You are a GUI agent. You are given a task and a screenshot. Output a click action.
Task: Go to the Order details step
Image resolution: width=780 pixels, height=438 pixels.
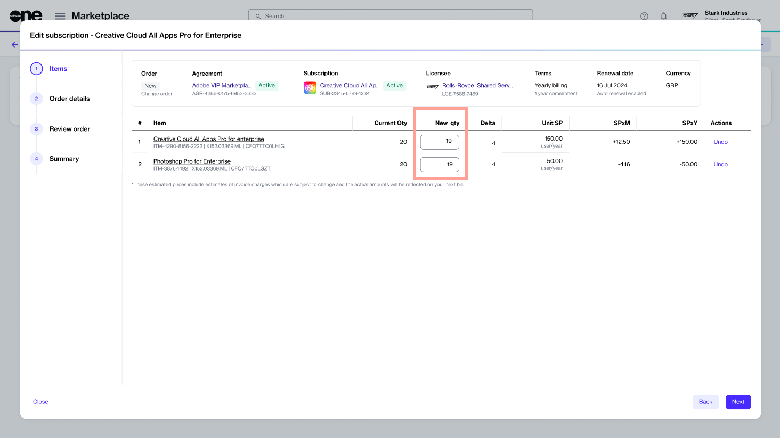click(69, 99)
